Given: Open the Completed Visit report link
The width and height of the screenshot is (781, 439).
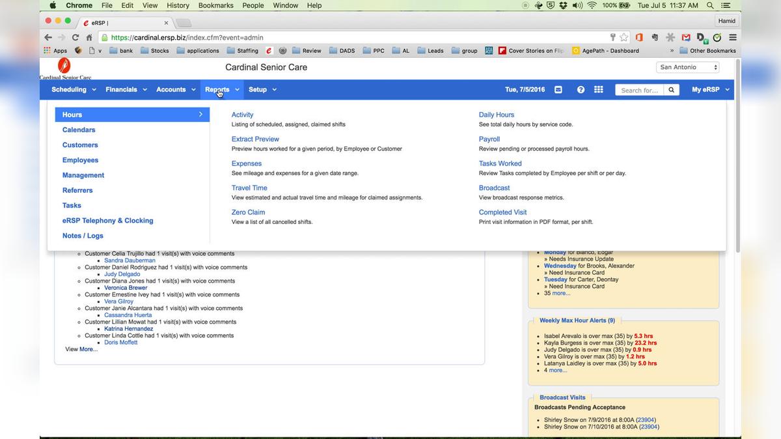Looking at the screenshot, I should pyautogui.click(x=502, y=212).
